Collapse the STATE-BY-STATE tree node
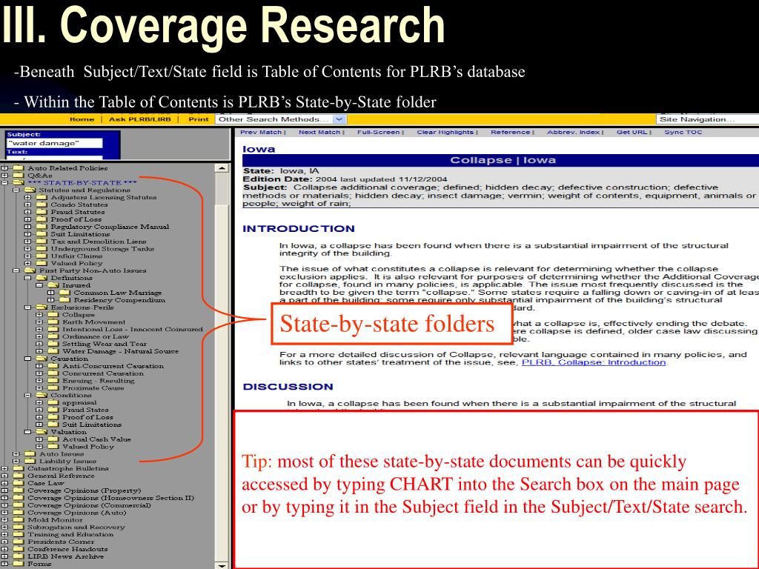 tap(4, 183)
